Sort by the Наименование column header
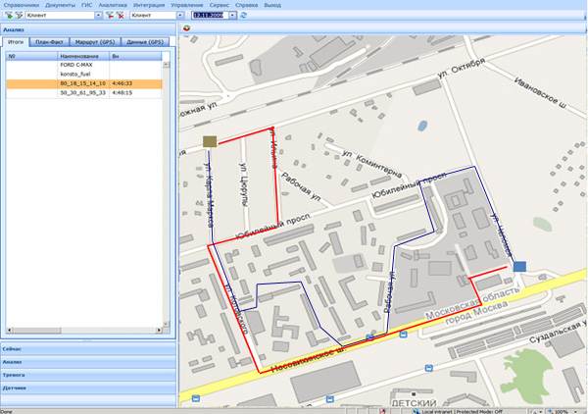This screenshot has width=588, height=414. 83,56
